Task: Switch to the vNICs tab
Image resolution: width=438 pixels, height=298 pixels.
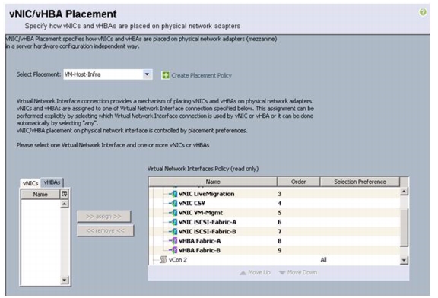Action: click(30, 183)
